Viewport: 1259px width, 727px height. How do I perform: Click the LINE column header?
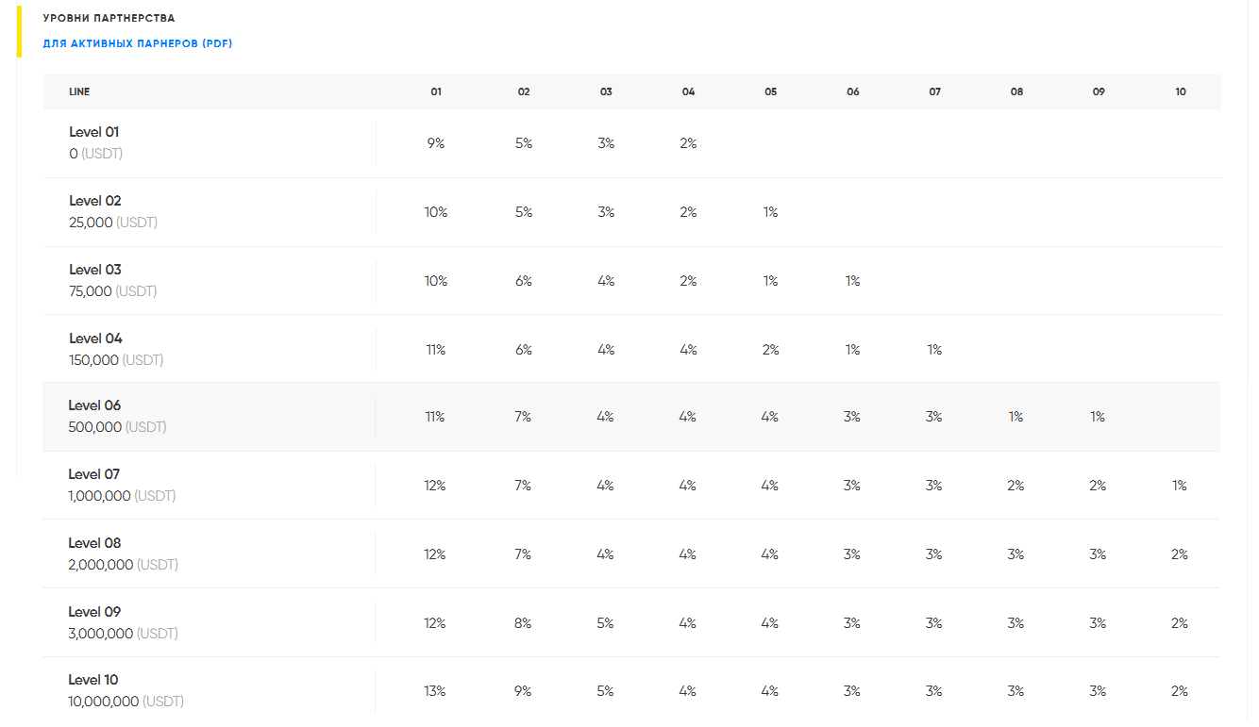click(x=79, y=92)
